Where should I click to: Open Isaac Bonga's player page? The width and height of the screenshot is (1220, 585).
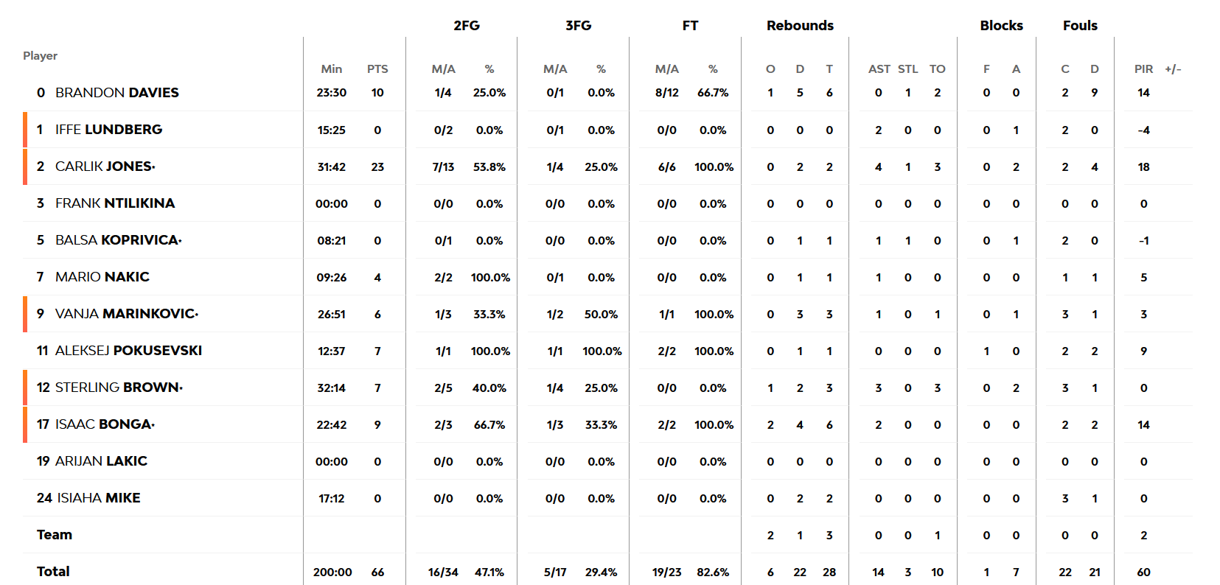pyautogui.click(x=103, y=424)
